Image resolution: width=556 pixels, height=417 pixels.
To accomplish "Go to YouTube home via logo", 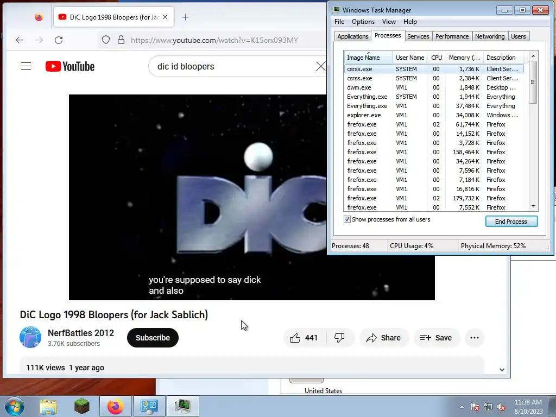I will tap(70, 66).
